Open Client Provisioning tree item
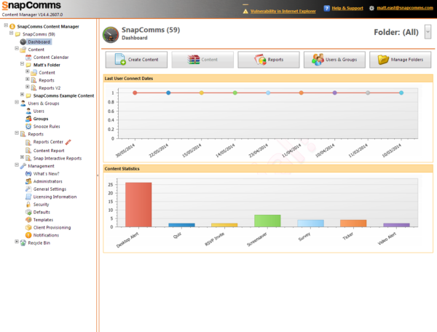 52,228
